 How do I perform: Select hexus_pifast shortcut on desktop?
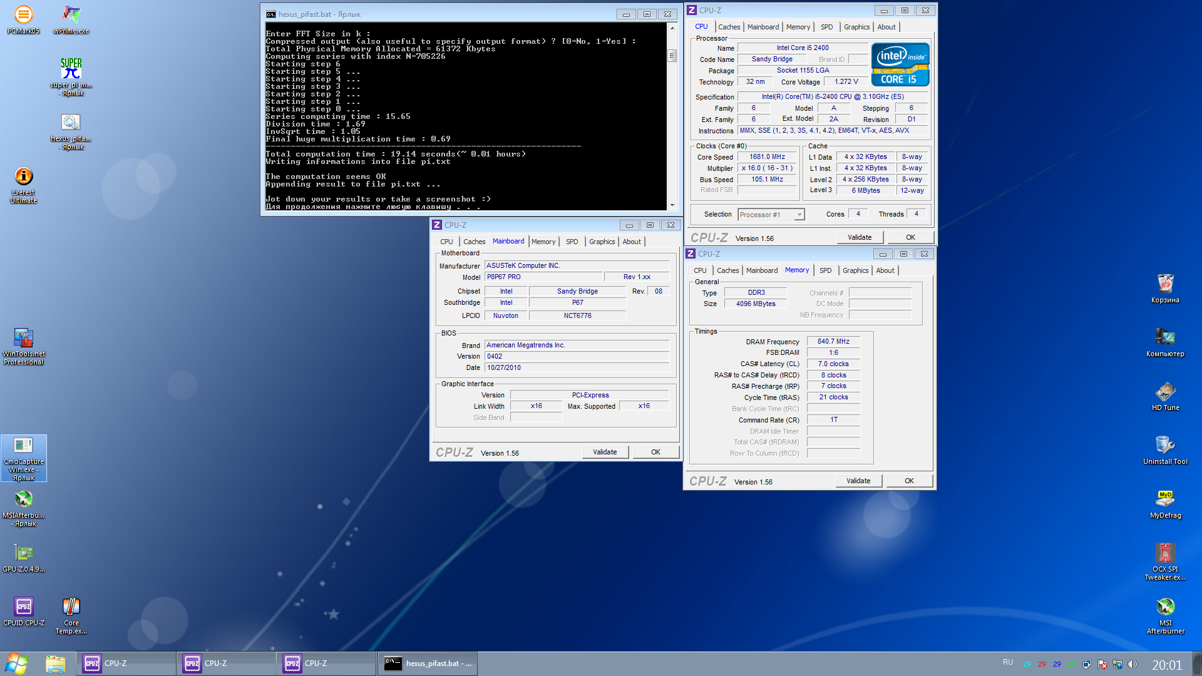[x=71, y=131]
